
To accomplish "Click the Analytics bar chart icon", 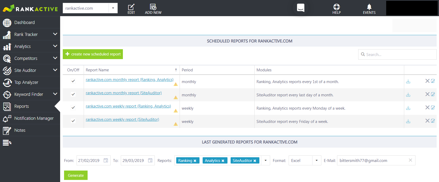I will 7,47.
